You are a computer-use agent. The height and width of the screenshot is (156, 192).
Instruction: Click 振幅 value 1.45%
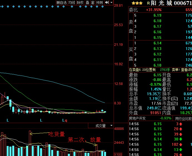tap(156, 89)
